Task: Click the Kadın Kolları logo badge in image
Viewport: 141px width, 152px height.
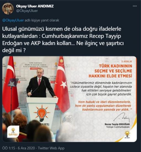Action: pos(13,131)
